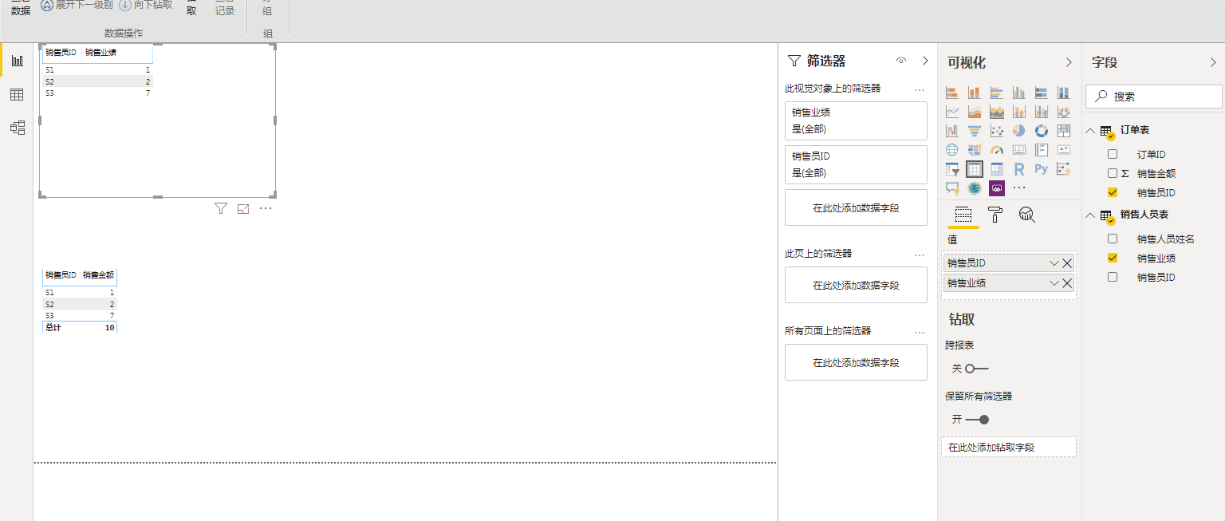
Task: Pick the ribbon chart visual
Action: 1063,112
